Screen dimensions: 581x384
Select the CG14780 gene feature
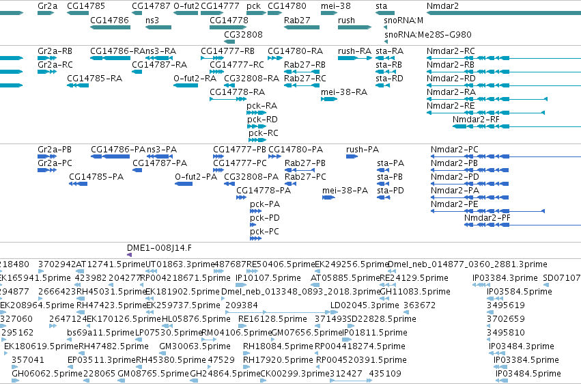click(275, 13)
